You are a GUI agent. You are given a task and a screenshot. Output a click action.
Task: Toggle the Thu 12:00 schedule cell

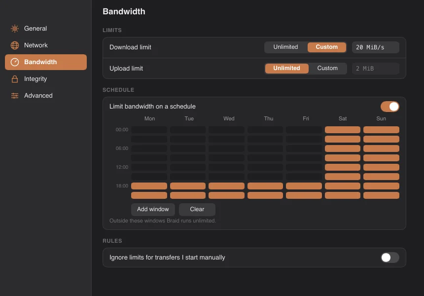(265, 167)
